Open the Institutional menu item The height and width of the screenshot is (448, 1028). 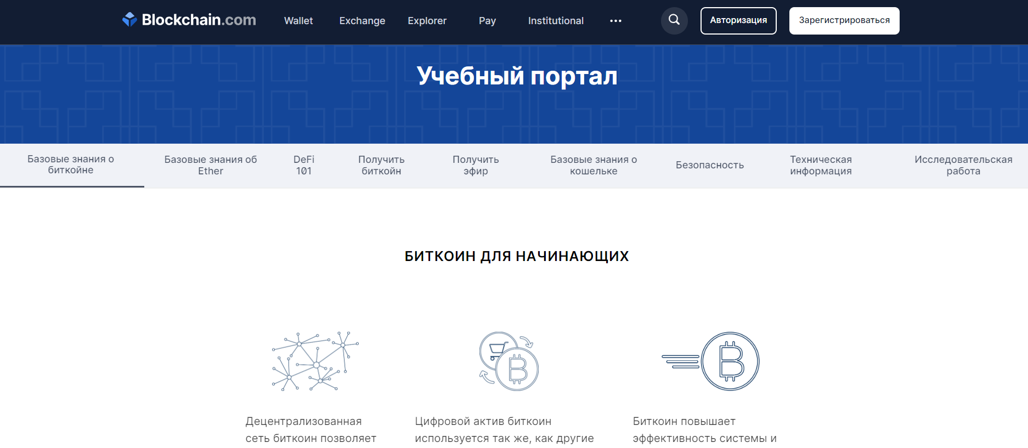[x=556, y=21]
